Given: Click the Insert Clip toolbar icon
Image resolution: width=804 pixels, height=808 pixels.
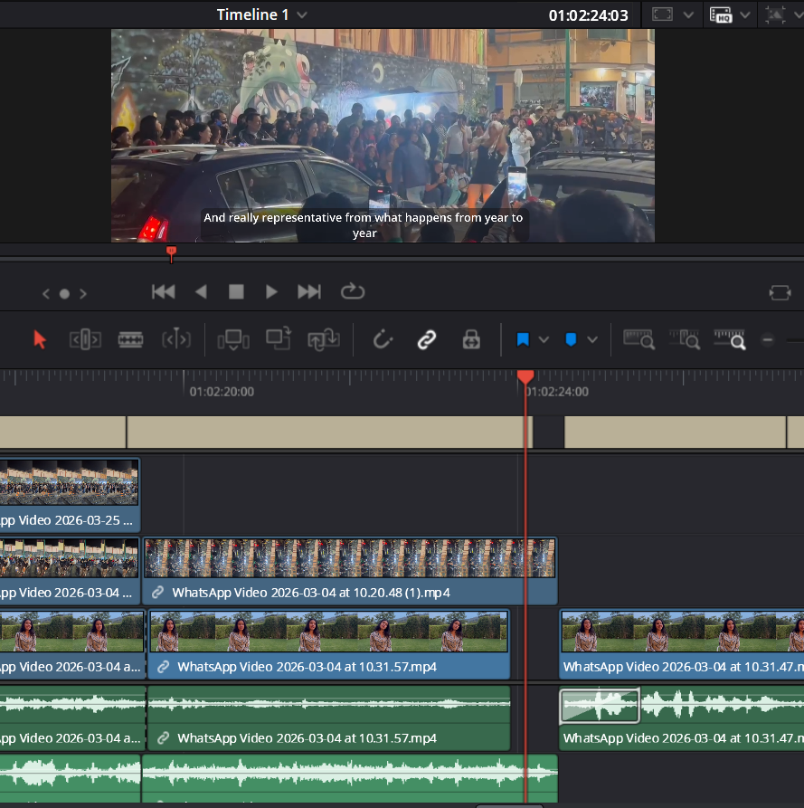Looking at the screenshot, I should coord(233,339).
